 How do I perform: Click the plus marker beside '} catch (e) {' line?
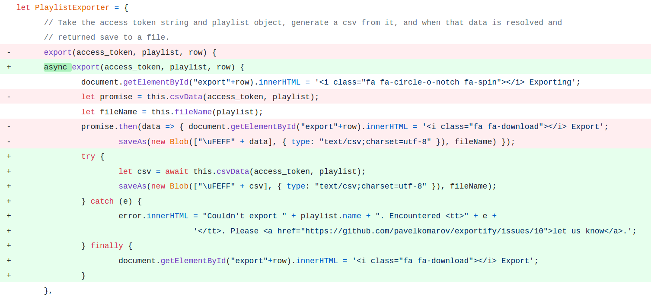(x=9, y=201)
